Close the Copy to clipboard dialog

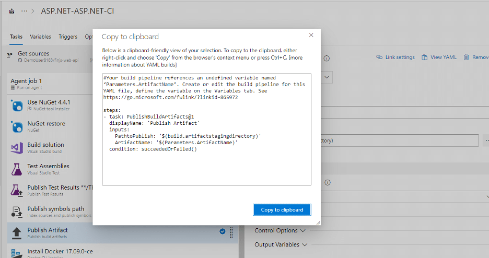pos(311,35)
